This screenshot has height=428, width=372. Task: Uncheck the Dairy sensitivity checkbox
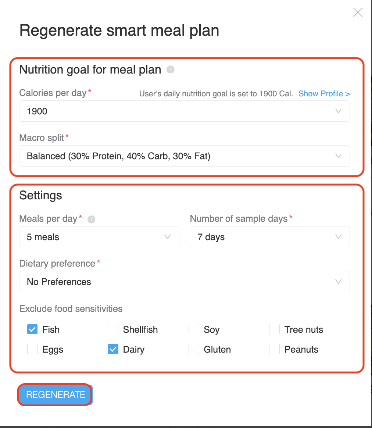(113, 349)
